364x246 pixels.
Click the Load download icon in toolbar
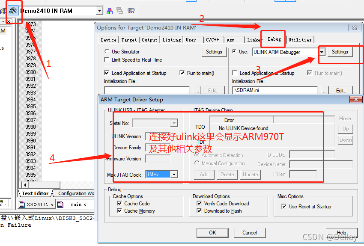(3, 10)
